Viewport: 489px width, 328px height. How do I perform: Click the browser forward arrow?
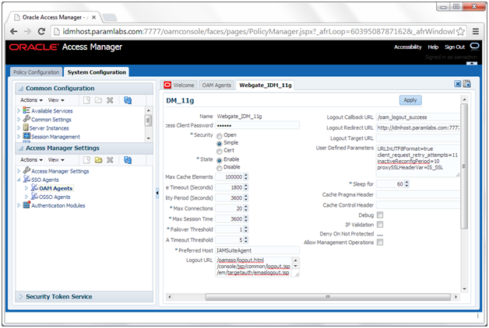coord(27,31)
